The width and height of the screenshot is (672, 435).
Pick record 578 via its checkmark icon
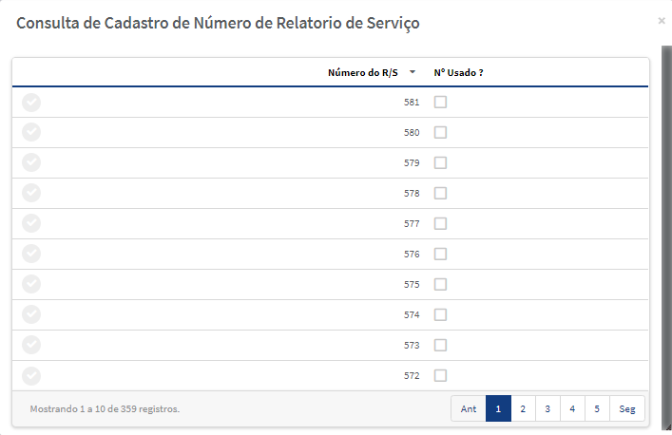(x=31, y=193)
